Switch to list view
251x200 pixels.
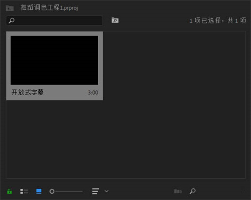(x=24, y=191)
